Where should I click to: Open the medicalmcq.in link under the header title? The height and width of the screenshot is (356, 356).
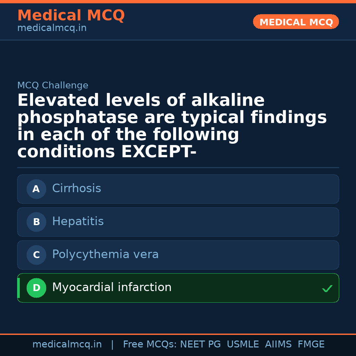[x=52, y=28]
